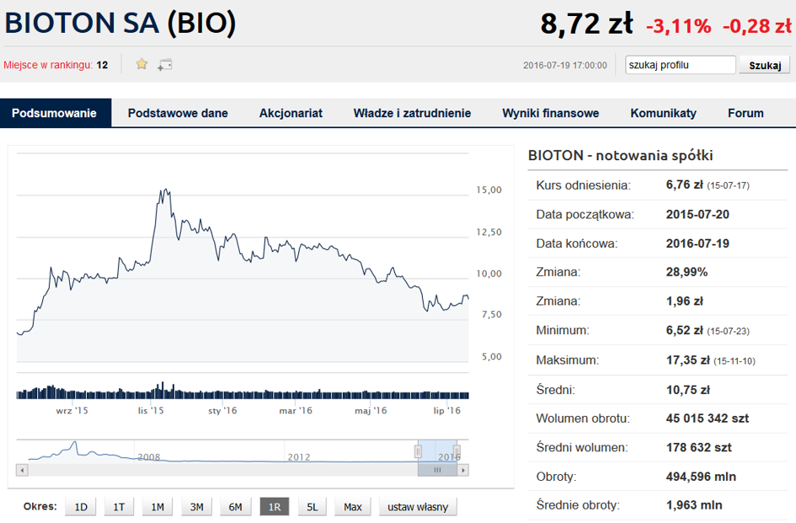Image resolution: width=796 pixels, height=523 pixels.
Task: Click ustaw własny custom period button
Action: [x=418, y=507]
